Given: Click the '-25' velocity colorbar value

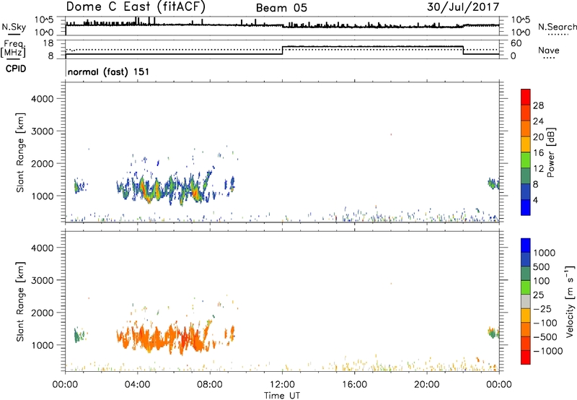Looking at the screenshot, I should (x=542, y=309).
